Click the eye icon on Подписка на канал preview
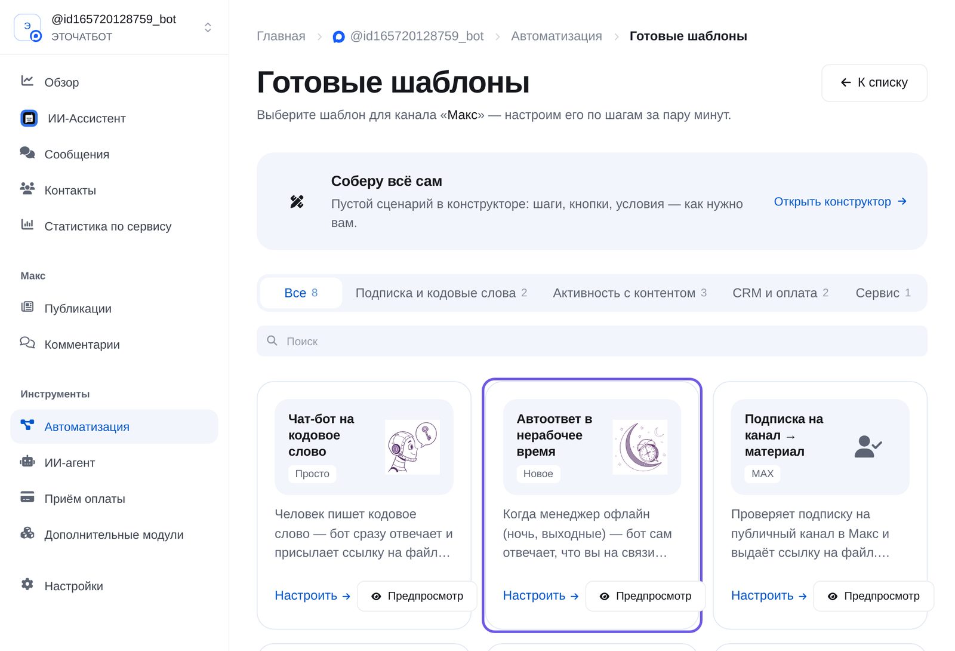The height and width of the screenshot is (651, 955). tap(832, 596)
